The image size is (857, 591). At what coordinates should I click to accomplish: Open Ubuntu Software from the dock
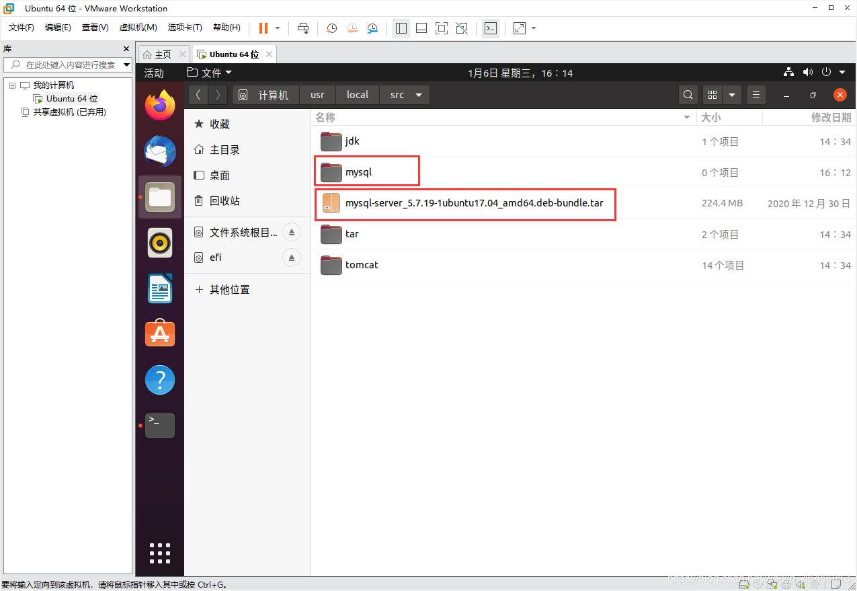coord(160,334)
